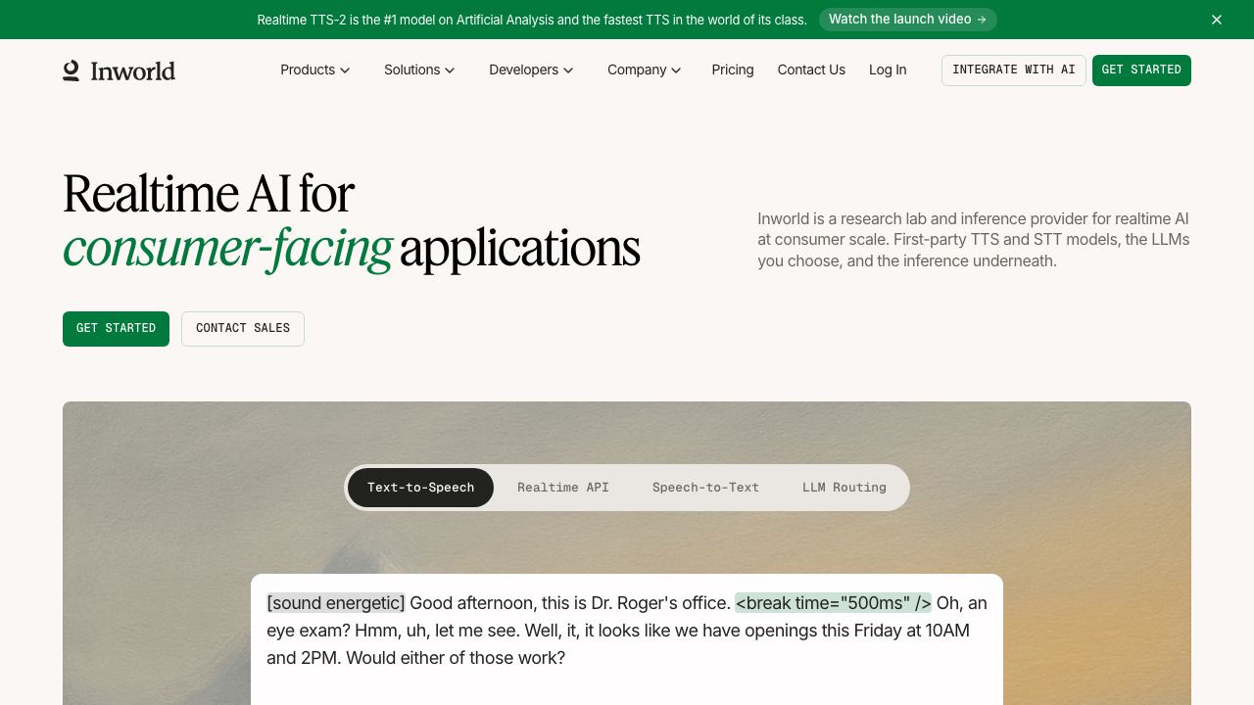
Task: Click the Log In link
Action: point(888,70)
